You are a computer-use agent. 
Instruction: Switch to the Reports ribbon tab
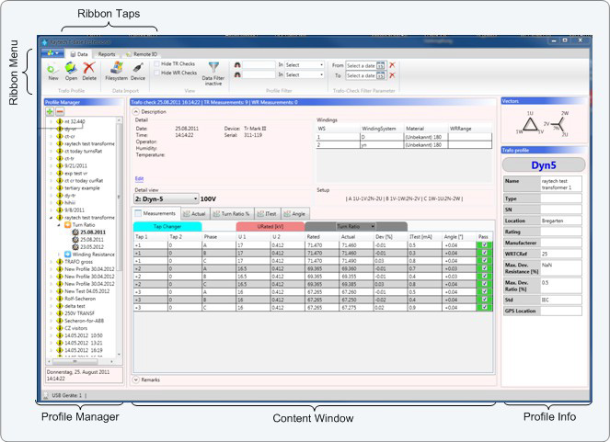(107, 54)
